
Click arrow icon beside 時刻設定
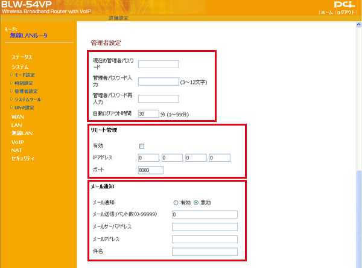click(11, 83)
